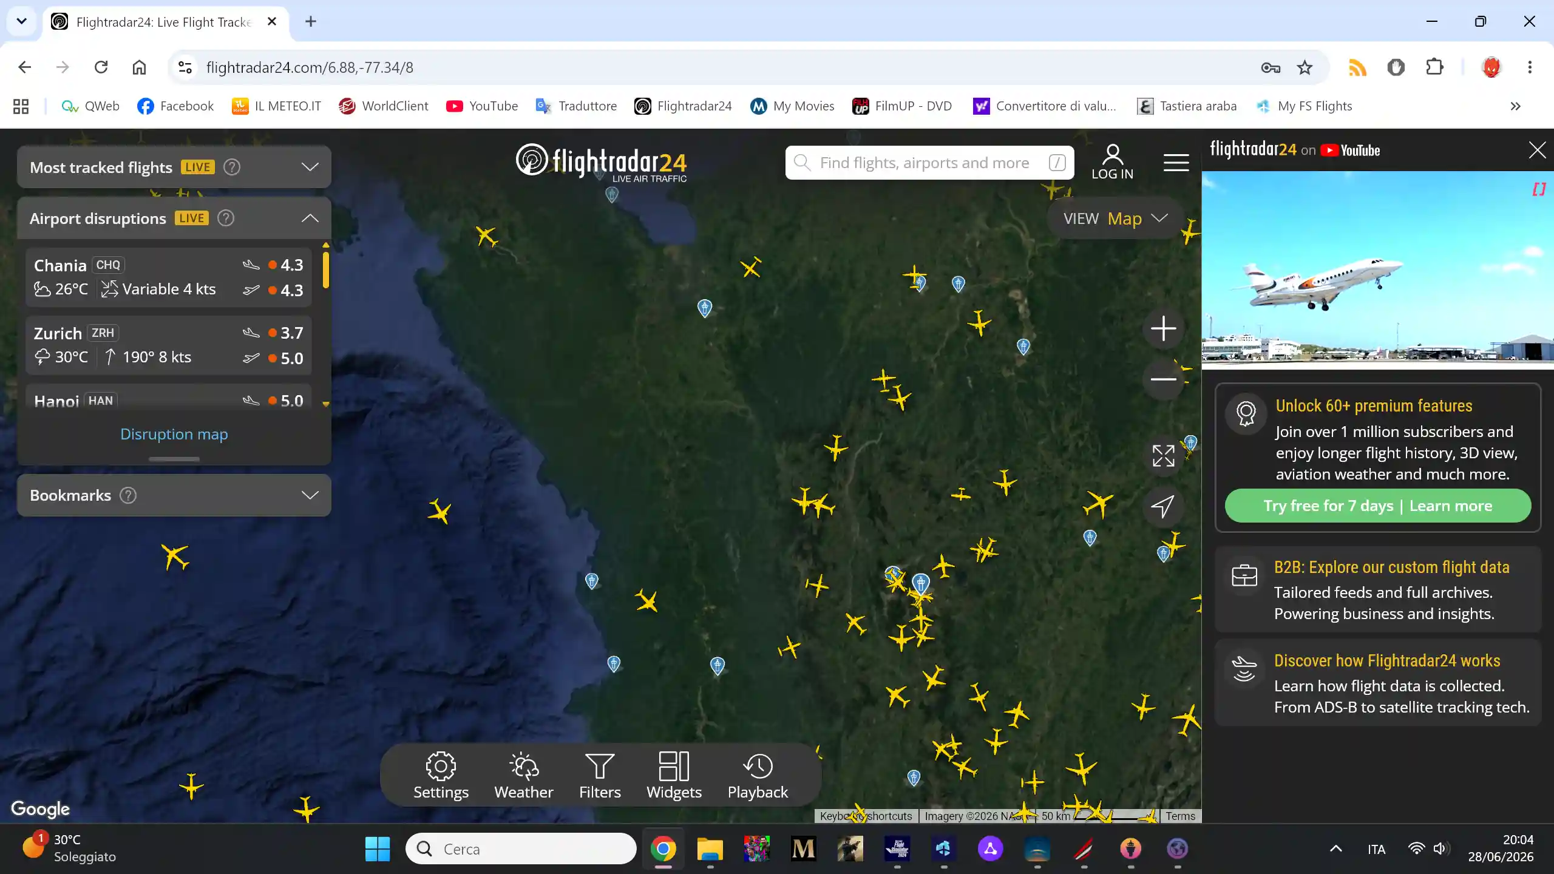This screenshot has width=1554, height=874.
Task: Open the LOG IN user account
Action: pyautogui.click(x=1112, y=162)
